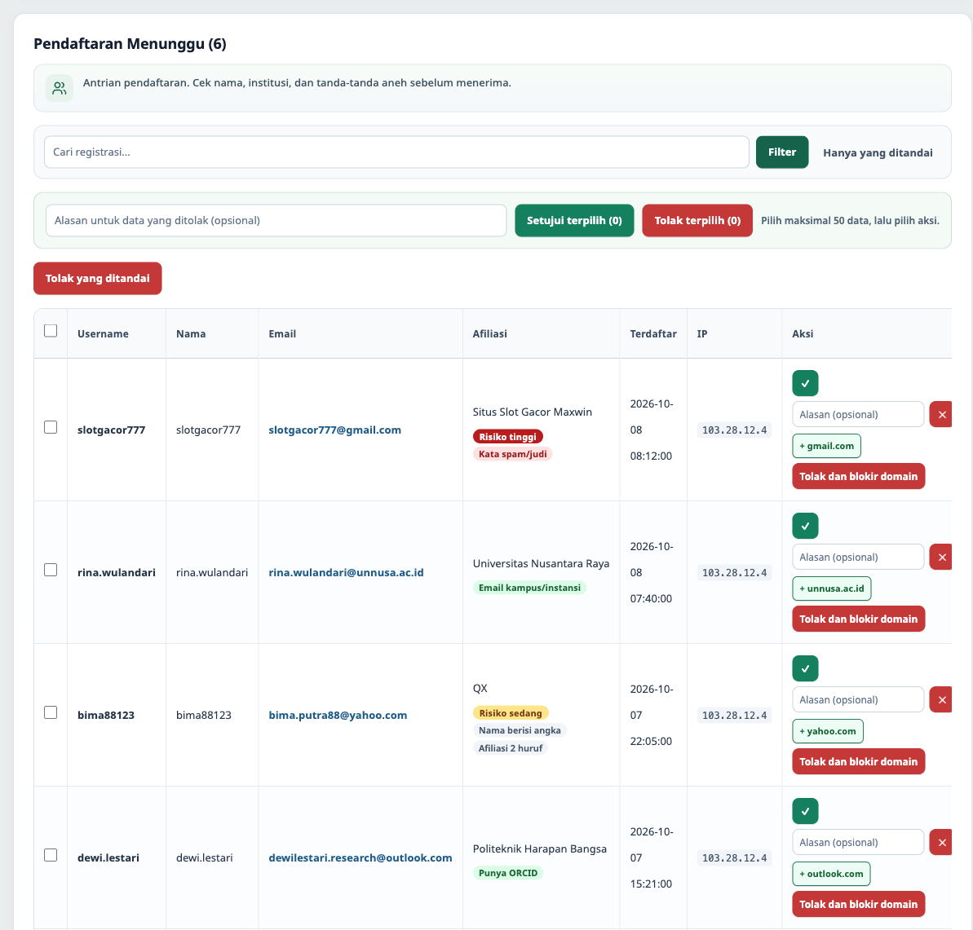
Task: Click the Afiliasi 2 huruf badge
Action: point(510,748)
